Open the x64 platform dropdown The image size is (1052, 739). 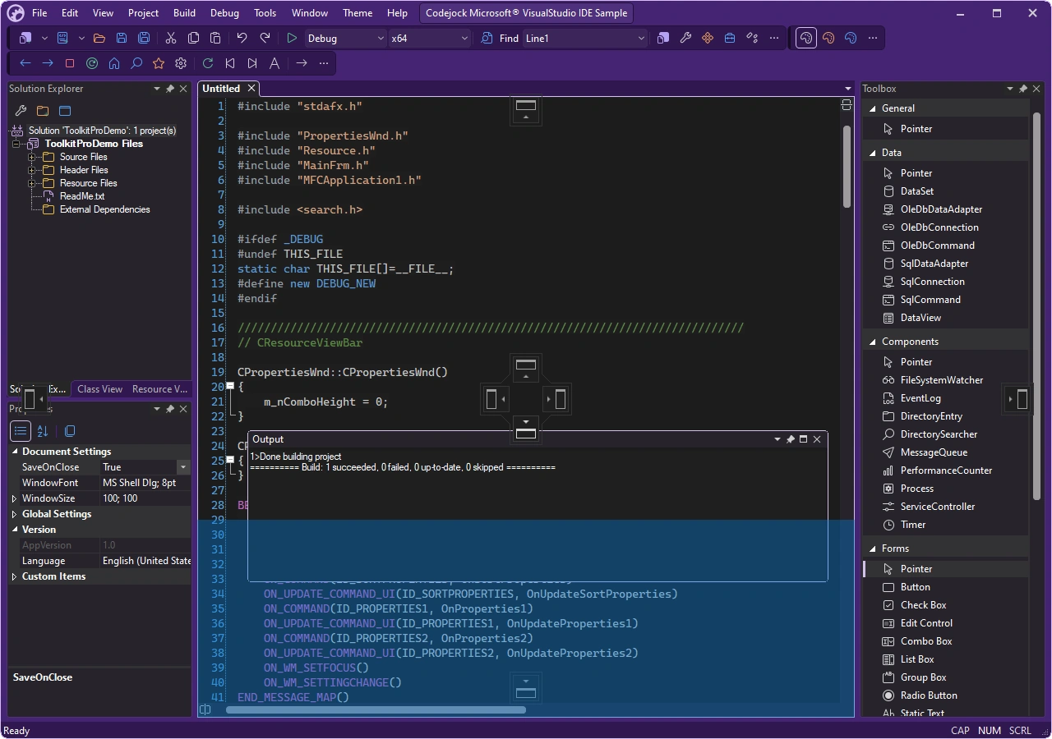click(x=464, y=38)
